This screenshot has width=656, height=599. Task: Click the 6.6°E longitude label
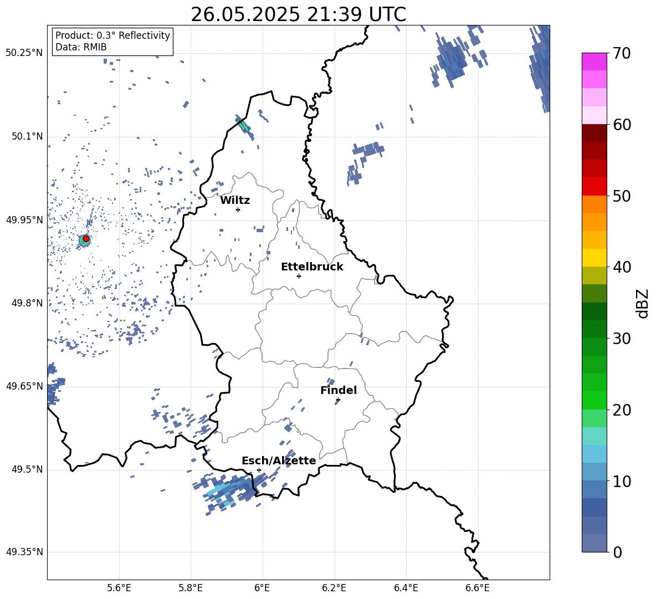478,588
